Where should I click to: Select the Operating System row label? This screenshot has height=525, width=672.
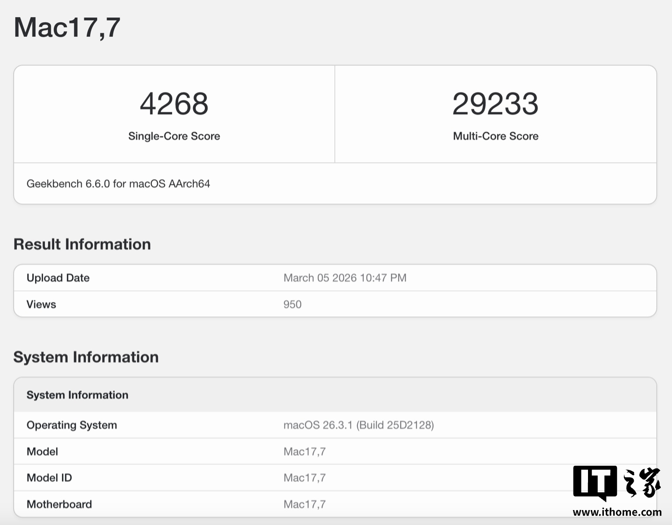point(72,425)
